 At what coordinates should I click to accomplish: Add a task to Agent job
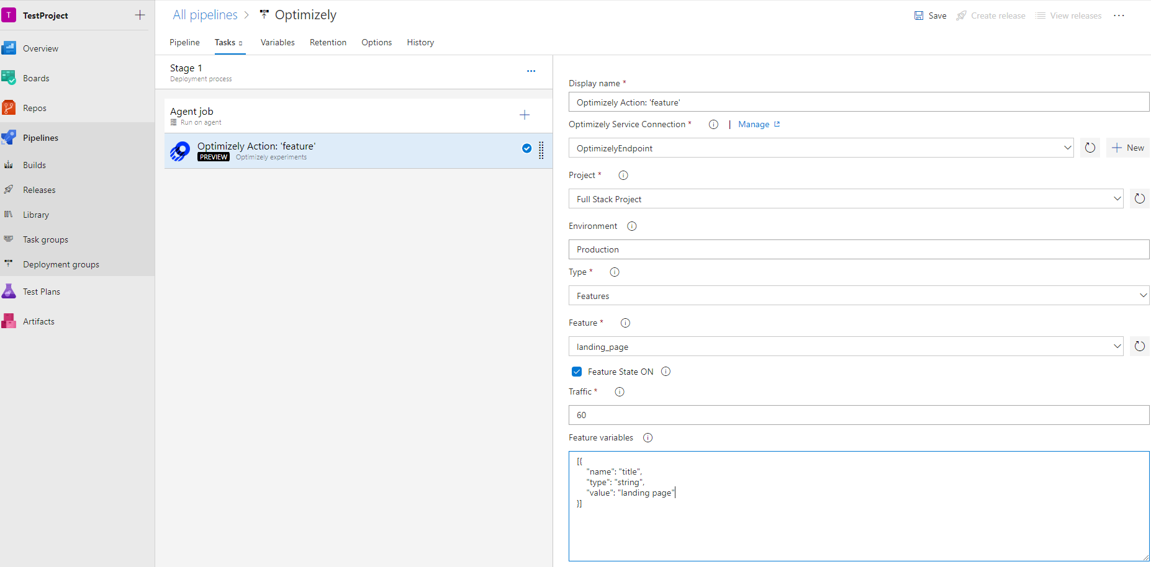[525, 115]
